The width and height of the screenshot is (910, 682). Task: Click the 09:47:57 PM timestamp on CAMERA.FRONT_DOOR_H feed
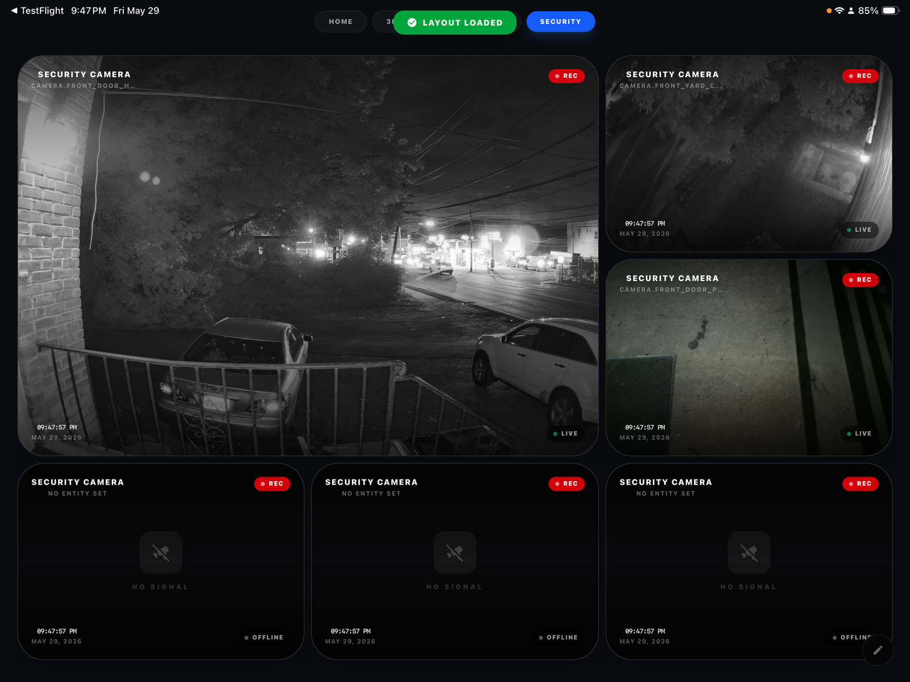[57, 427]
